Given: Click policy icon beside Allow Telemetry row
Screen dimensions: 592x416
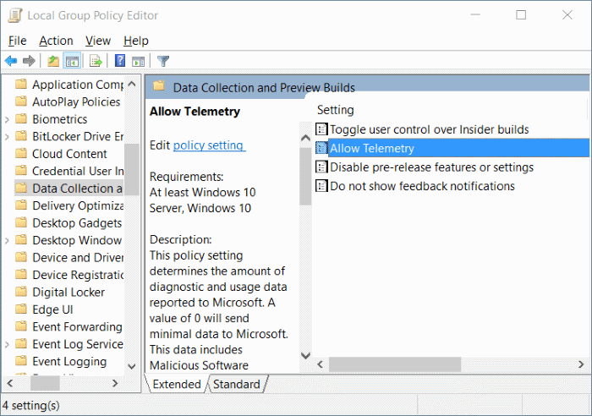Looking at the screenshot, I should click(321, 148).
